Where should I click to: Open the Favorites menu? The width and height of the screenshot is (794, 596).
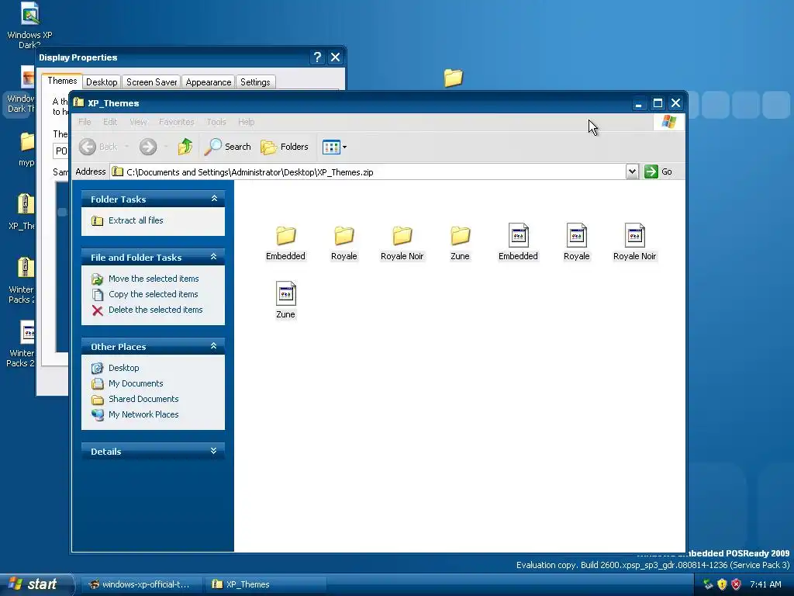click(x=176, y=122)
